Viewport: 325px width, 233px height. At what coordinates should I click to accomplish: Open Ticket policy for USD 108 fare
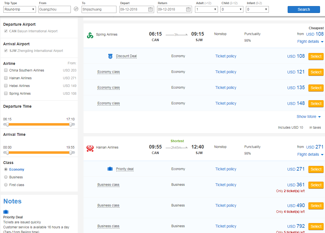[x=226, y=56]
